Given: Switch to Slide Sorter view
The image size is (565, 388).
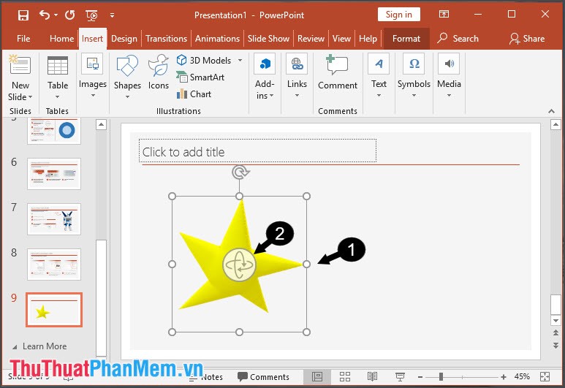Looking at the screenshot, I should tap(345, 377).
